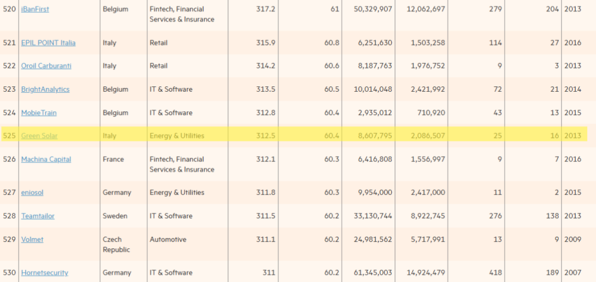Open the Teamtailor link
Screen dimensions: 596x282
[38, 216]
